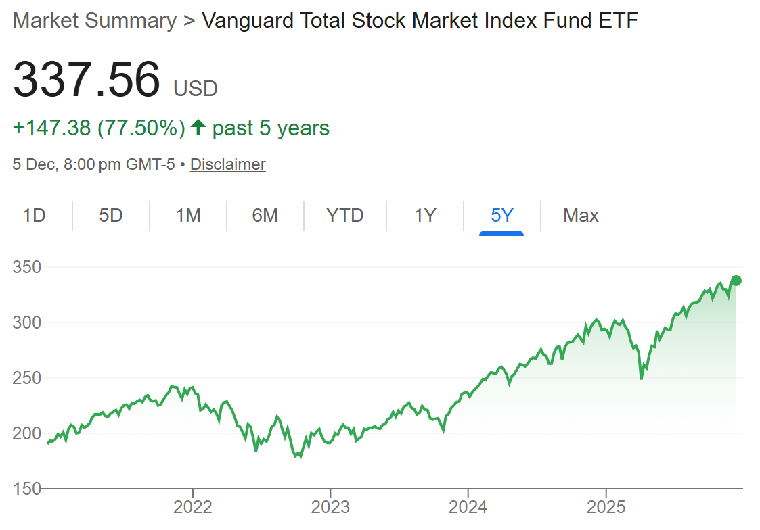This screenshot has width=760, height=530.
Task: Click the active 5Y tab
Action: tap(502, 216)
